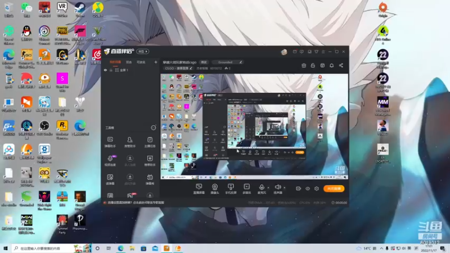Toggle the preview eye icon near settings gear

tap(307, 188)
